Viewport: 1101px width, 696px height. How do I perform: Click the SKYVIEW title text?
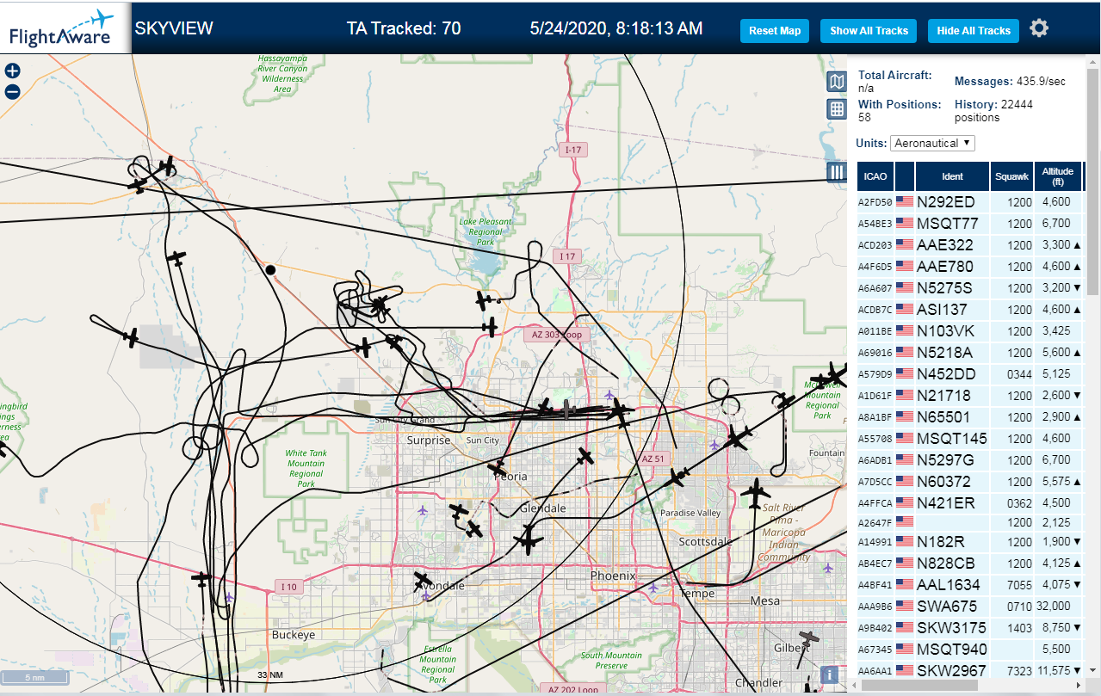(x=174, y=28)
